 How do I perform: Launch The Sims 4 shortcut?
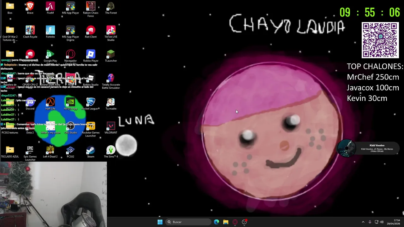point(111,152)
